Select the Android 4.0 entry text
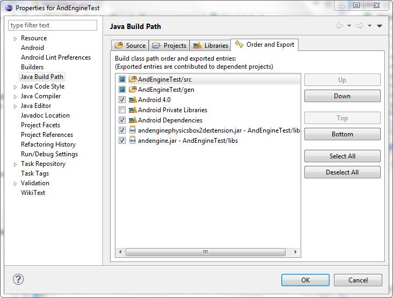Viewport: 393px width, 298px height. [154, 100]
